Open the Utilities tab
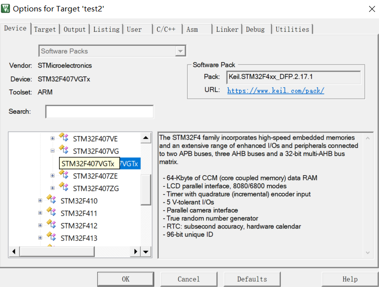The width and height of the screenshot is (379, 287). [x=293, y=29]
